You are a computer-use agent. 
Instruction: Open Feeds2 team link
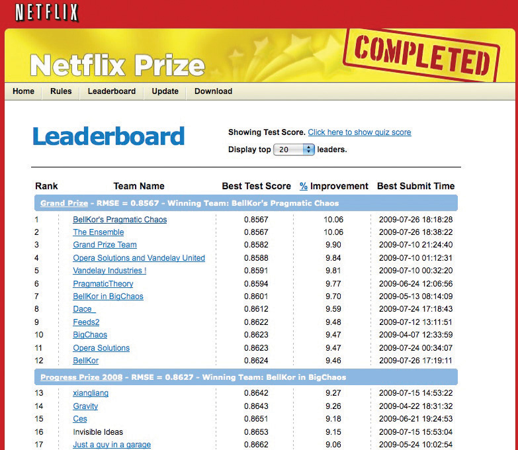tap(86, 322)
